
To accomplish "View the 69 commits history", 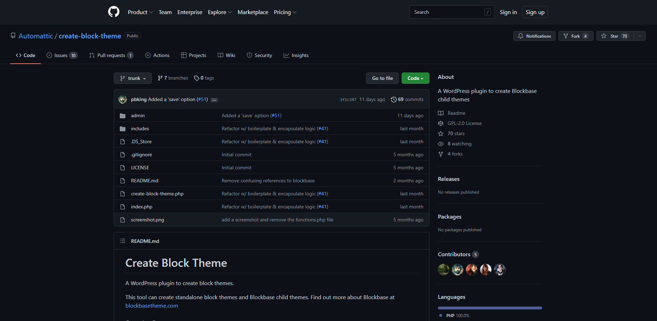I will pos(407,100).
